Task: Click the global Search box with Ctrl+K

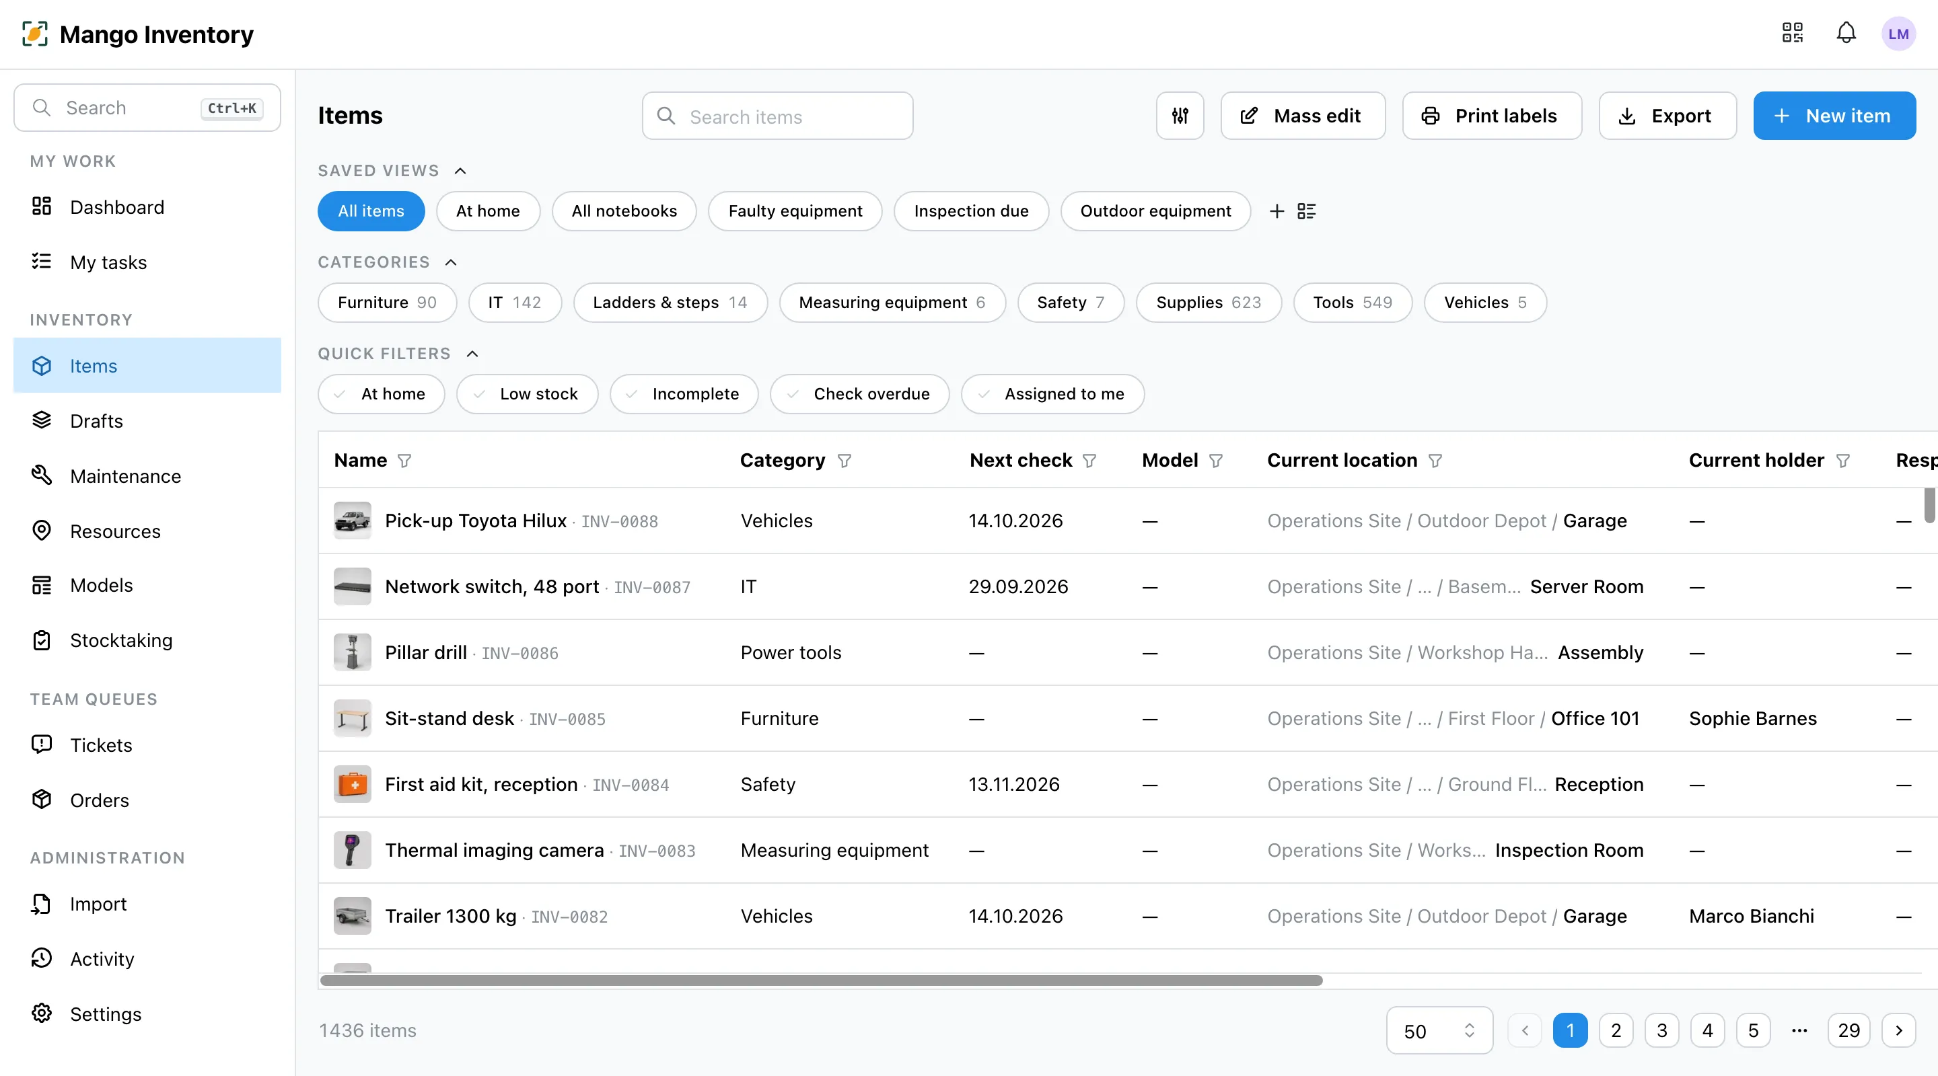Action: (x=147, y=108)
